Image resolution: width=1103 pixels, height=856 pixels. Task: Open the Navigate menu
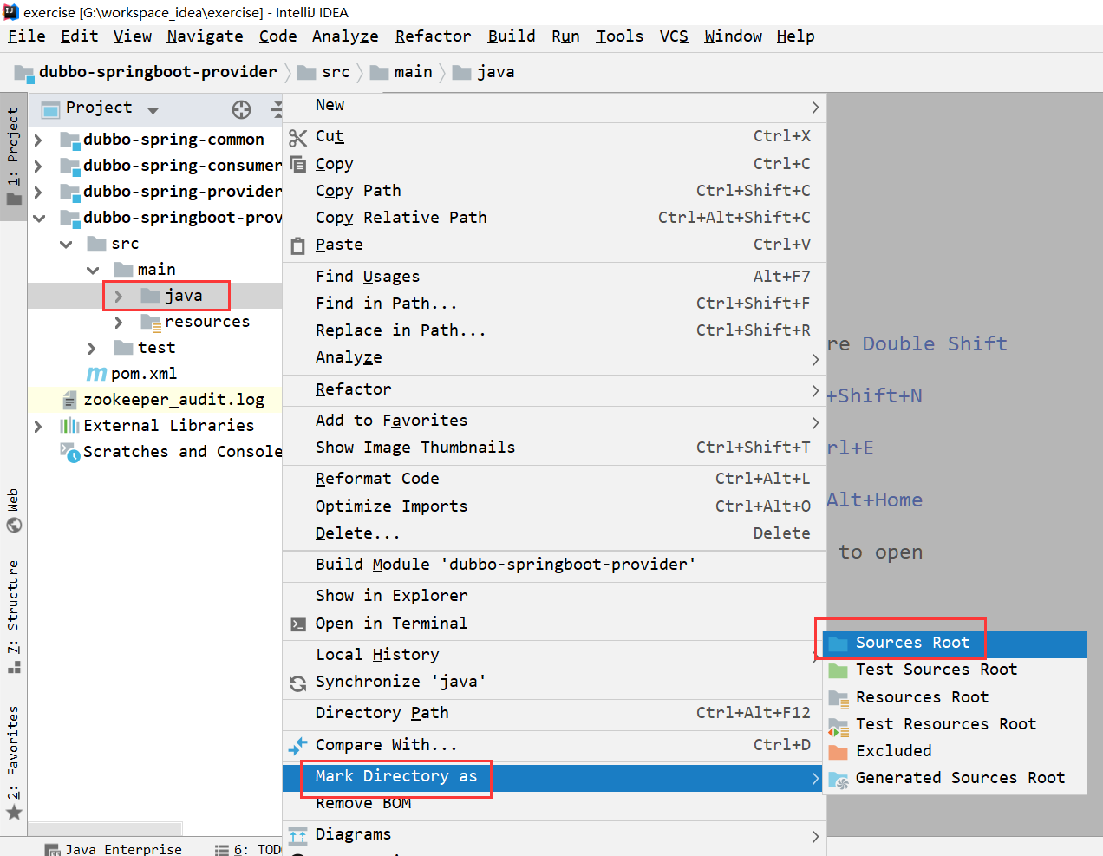[205, 36]
